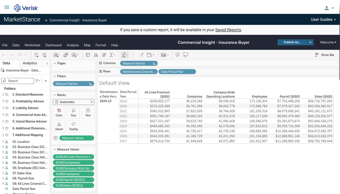Screen dimensions: 340x194
Task: Expand the 3. Liability Advisor folder
Action: [3, 108]
